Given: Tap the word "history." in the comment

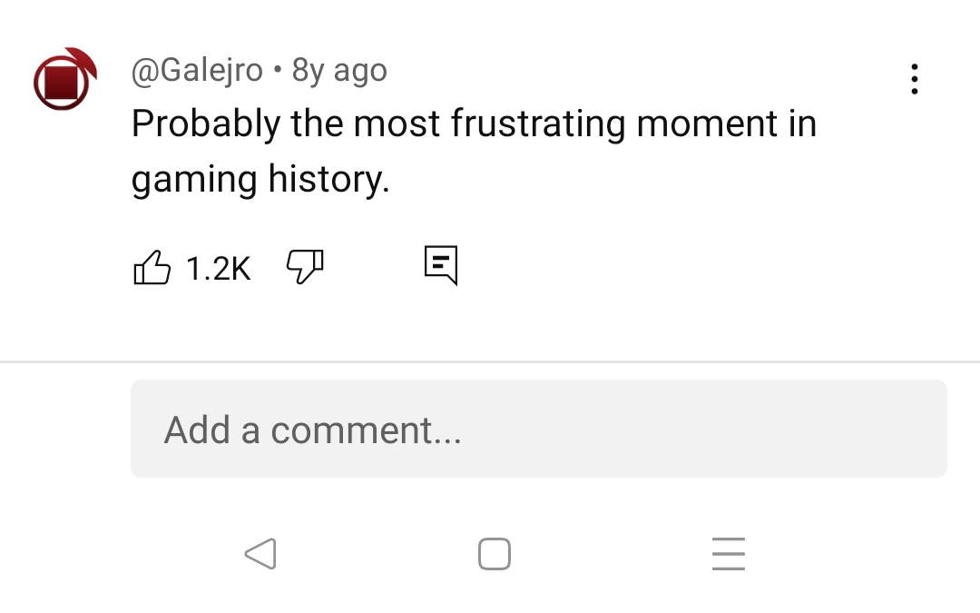Looking at the screenshot, I should (328, 180).
